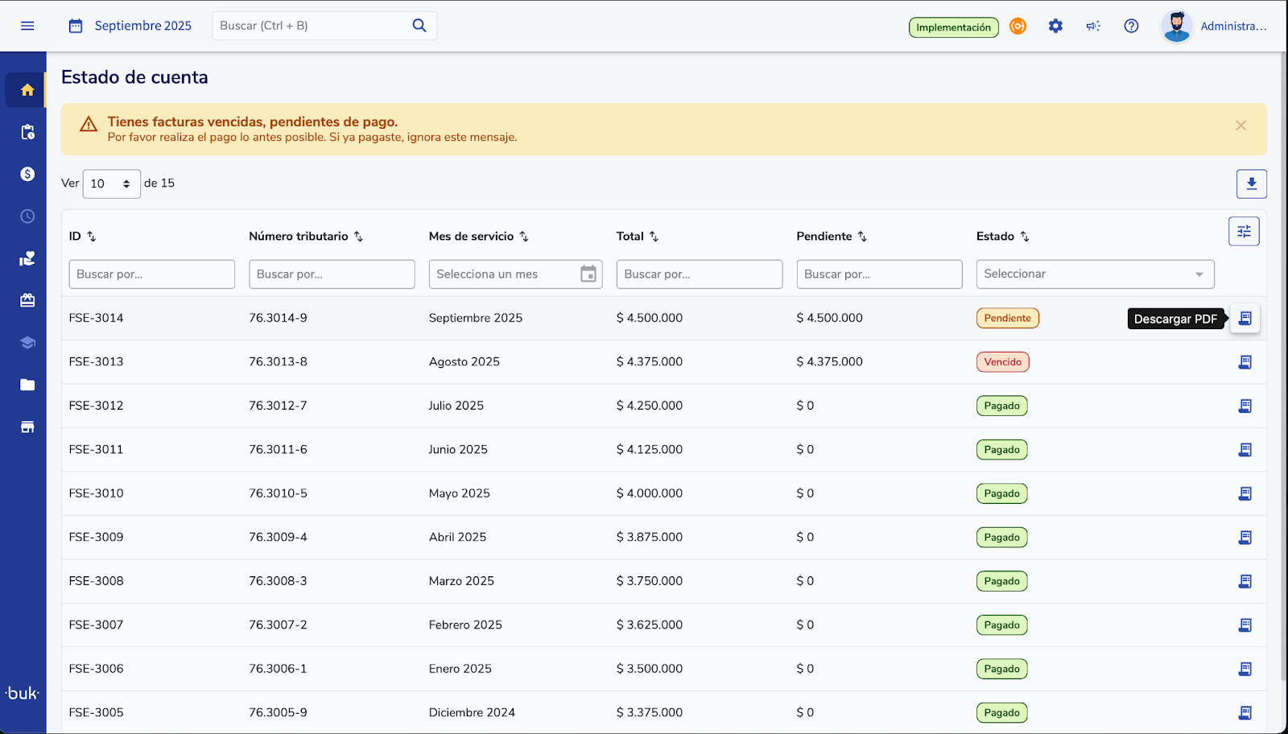Viewport: 1288px width, 734px height.
Task: Click the table column settings icon
Action: click(x=1244, y=232)
